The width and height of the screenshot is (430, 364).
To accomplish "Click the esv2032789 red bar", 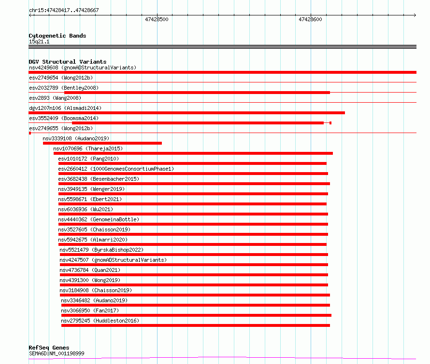I will (197, 93).
